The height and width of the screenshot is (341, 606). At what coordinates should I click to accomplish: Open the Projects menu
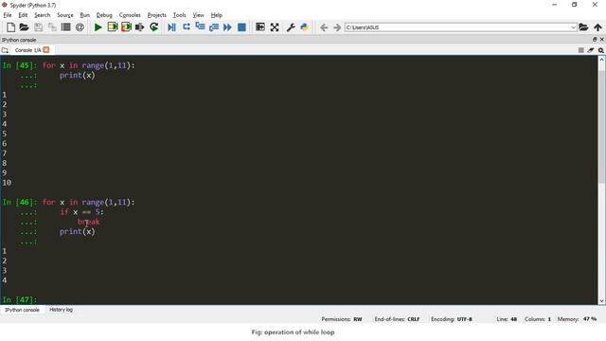tap(157, 15)
